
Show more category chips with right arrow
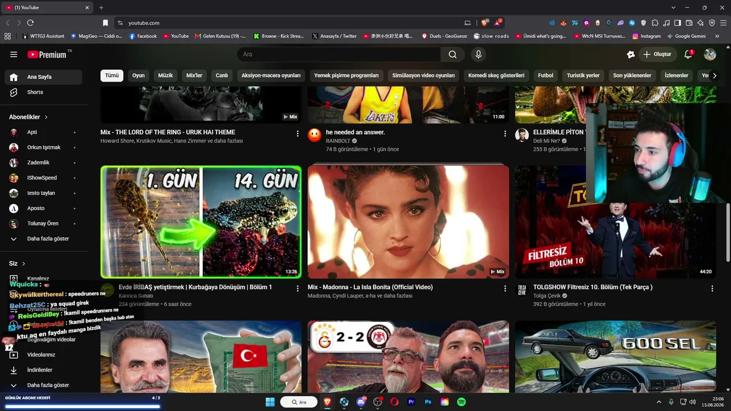714,75
